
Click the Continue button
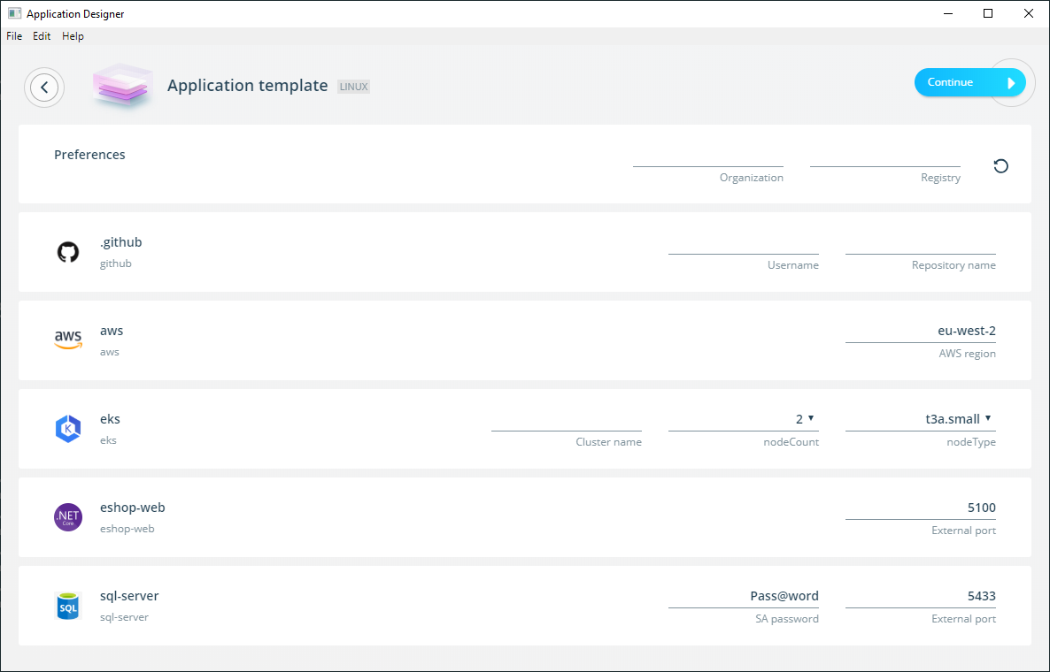coord(969,82)
